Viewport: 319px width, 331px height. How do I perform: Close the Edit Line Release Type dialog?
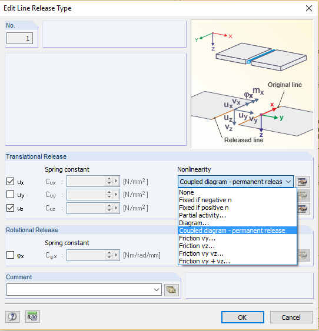click(x=309, y=8)
